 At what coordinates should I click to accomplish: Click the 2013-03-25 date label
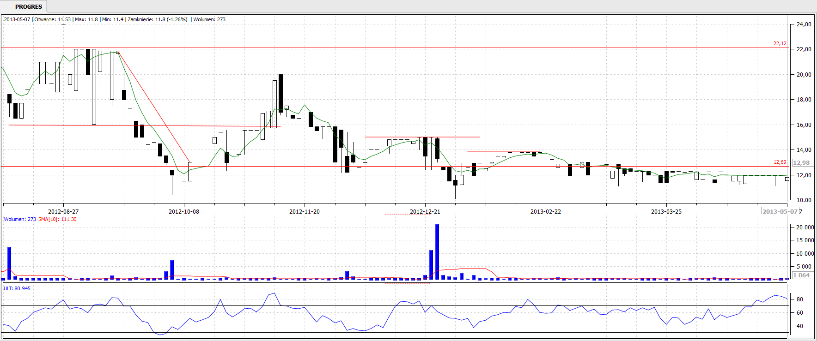[666, 212]
